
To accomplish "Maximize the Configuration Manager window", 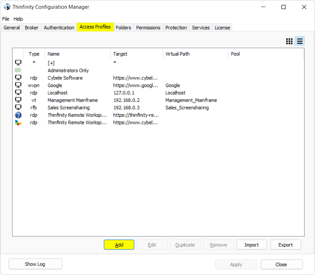I will click(x=284, y=7).
